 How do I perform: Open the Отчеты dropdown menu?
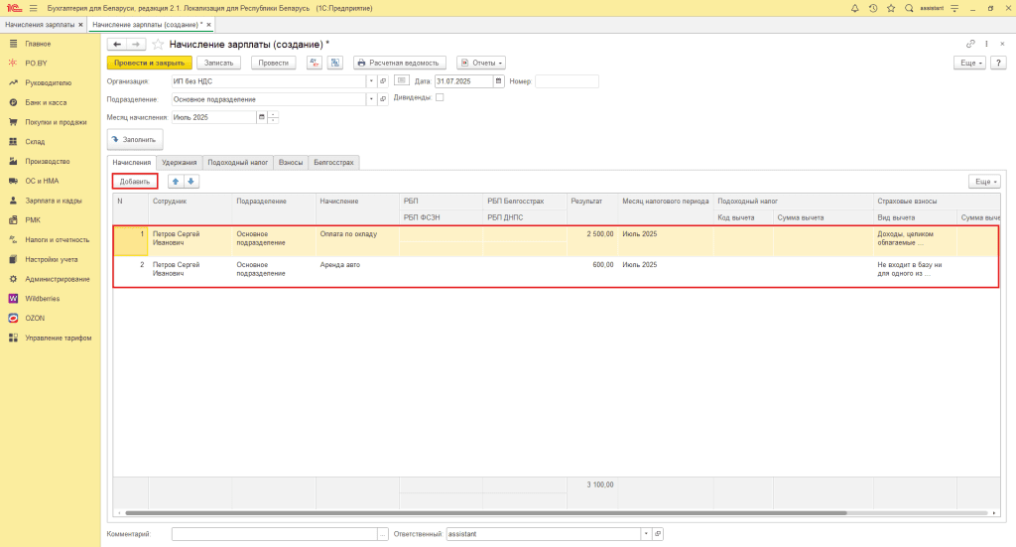click(481, 63)
